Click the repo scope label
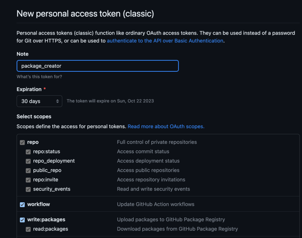 click(33, 142)
